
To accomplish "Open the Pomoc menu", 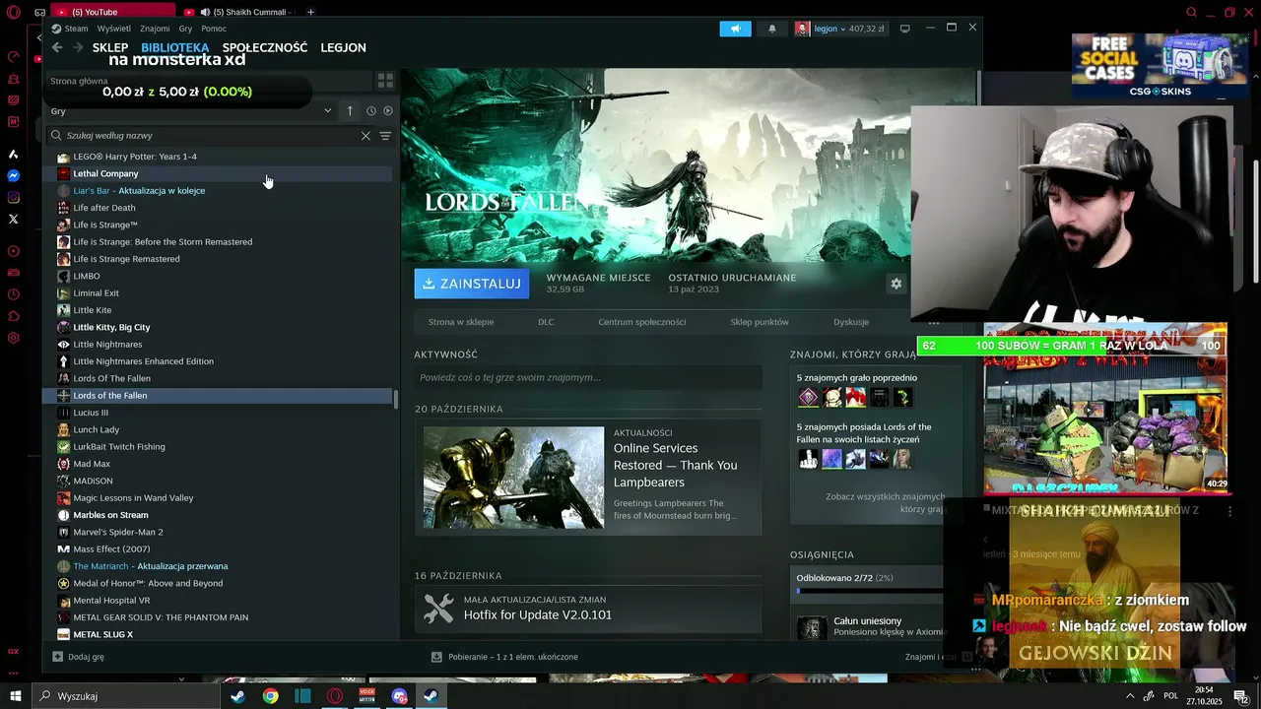I will pos(214,29).
